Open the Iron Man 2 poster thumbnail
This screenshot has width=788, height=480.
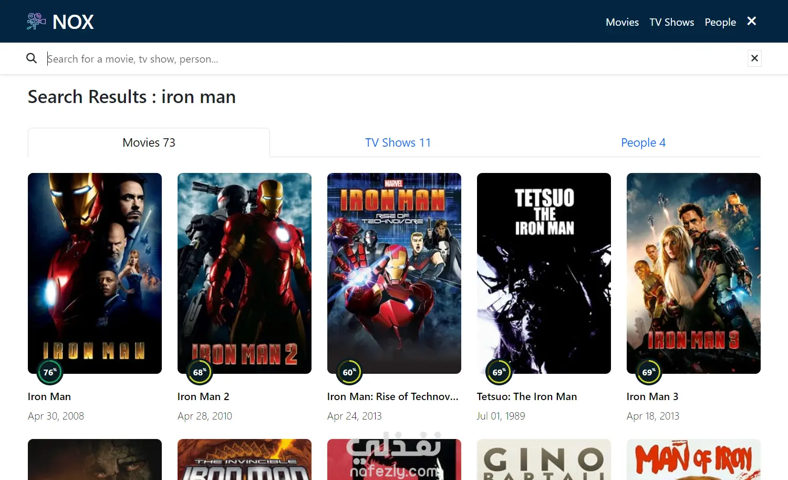244,273
